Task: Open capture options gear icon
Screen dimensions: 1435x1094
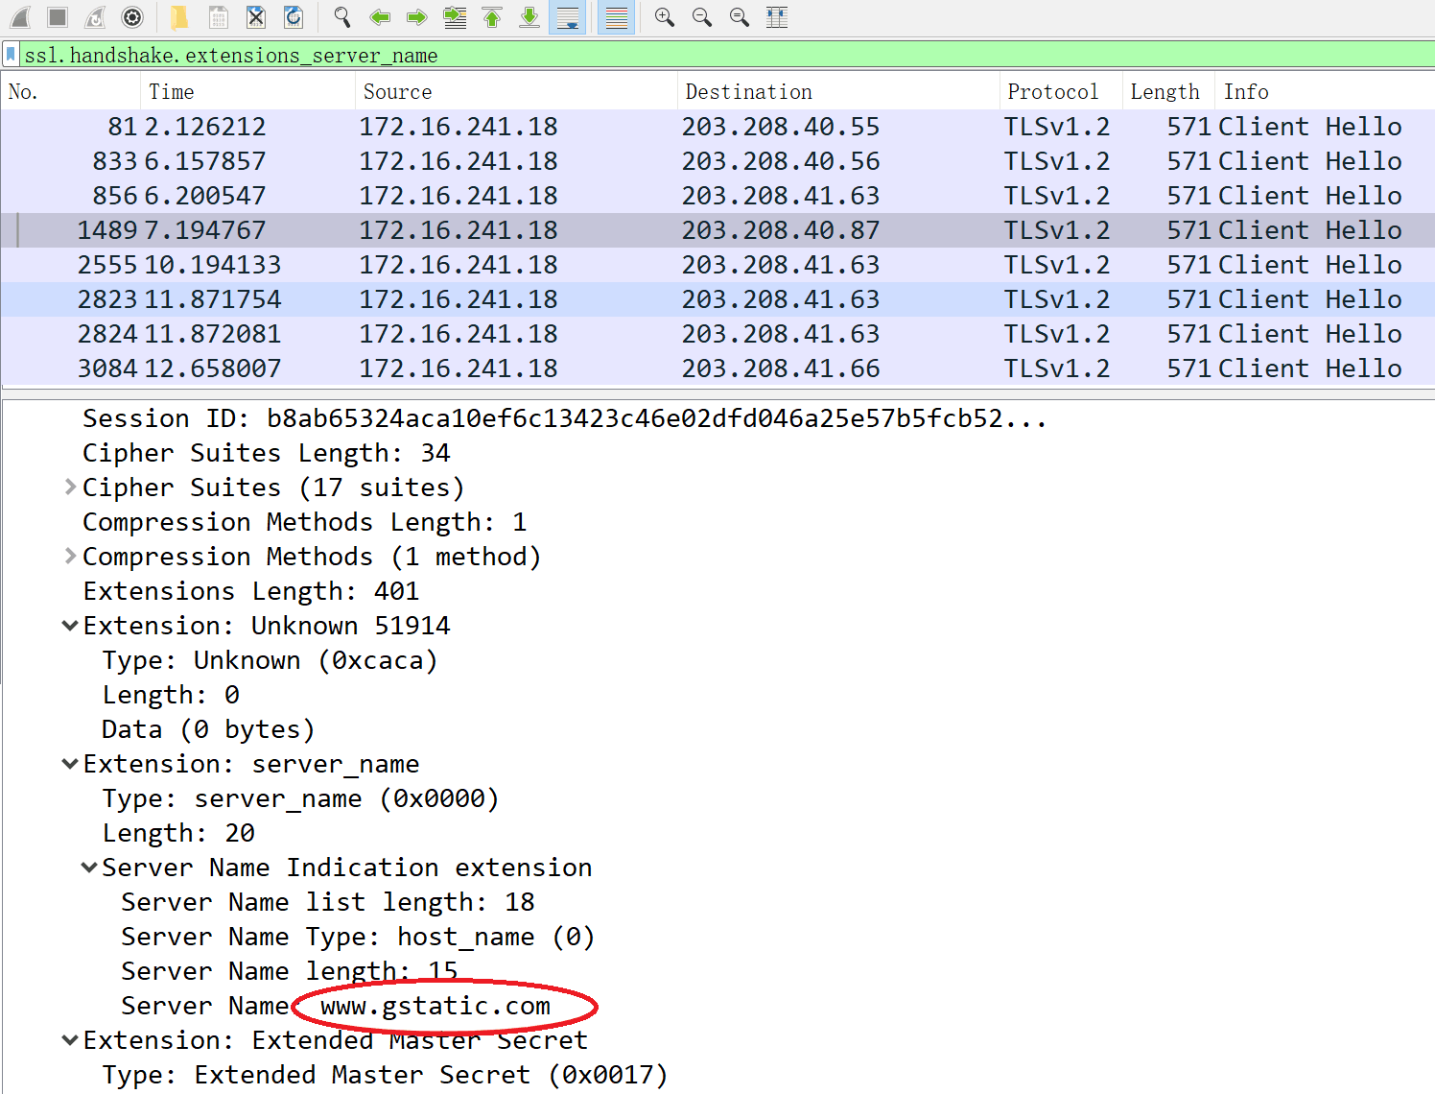Action: click(132, 17)
